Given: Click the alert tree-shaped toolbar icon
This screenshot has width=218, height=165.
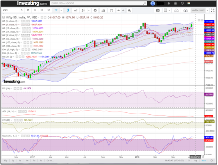Looking at the screenshot, I should point(129,10).
